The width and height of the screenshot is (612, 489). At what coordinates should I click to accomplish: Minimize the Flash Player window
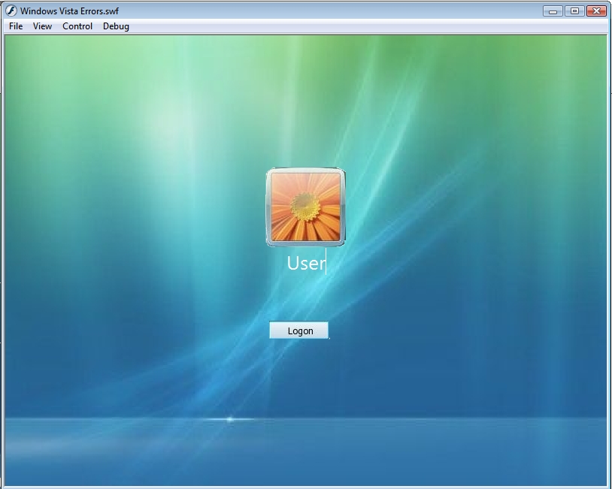[x=553, y=11]
